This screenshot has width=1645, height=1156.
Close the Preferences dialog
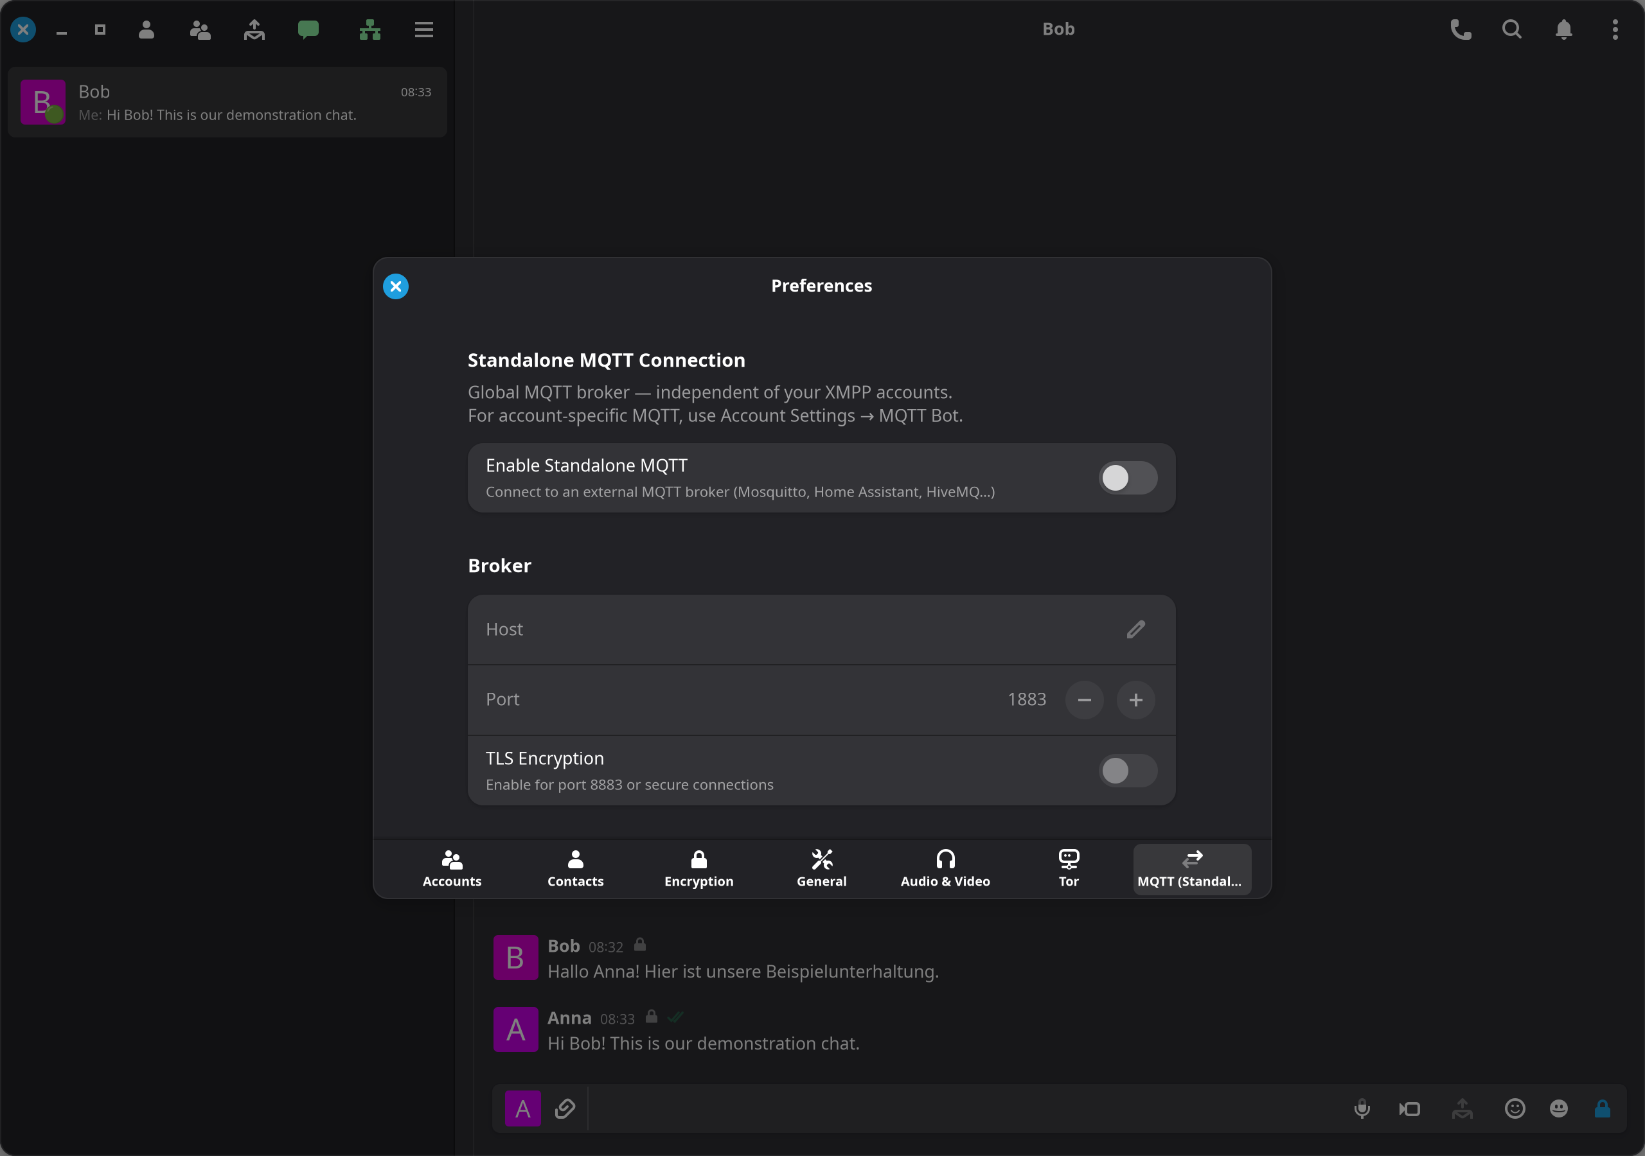pyautogui.click(x=395, y=286)
